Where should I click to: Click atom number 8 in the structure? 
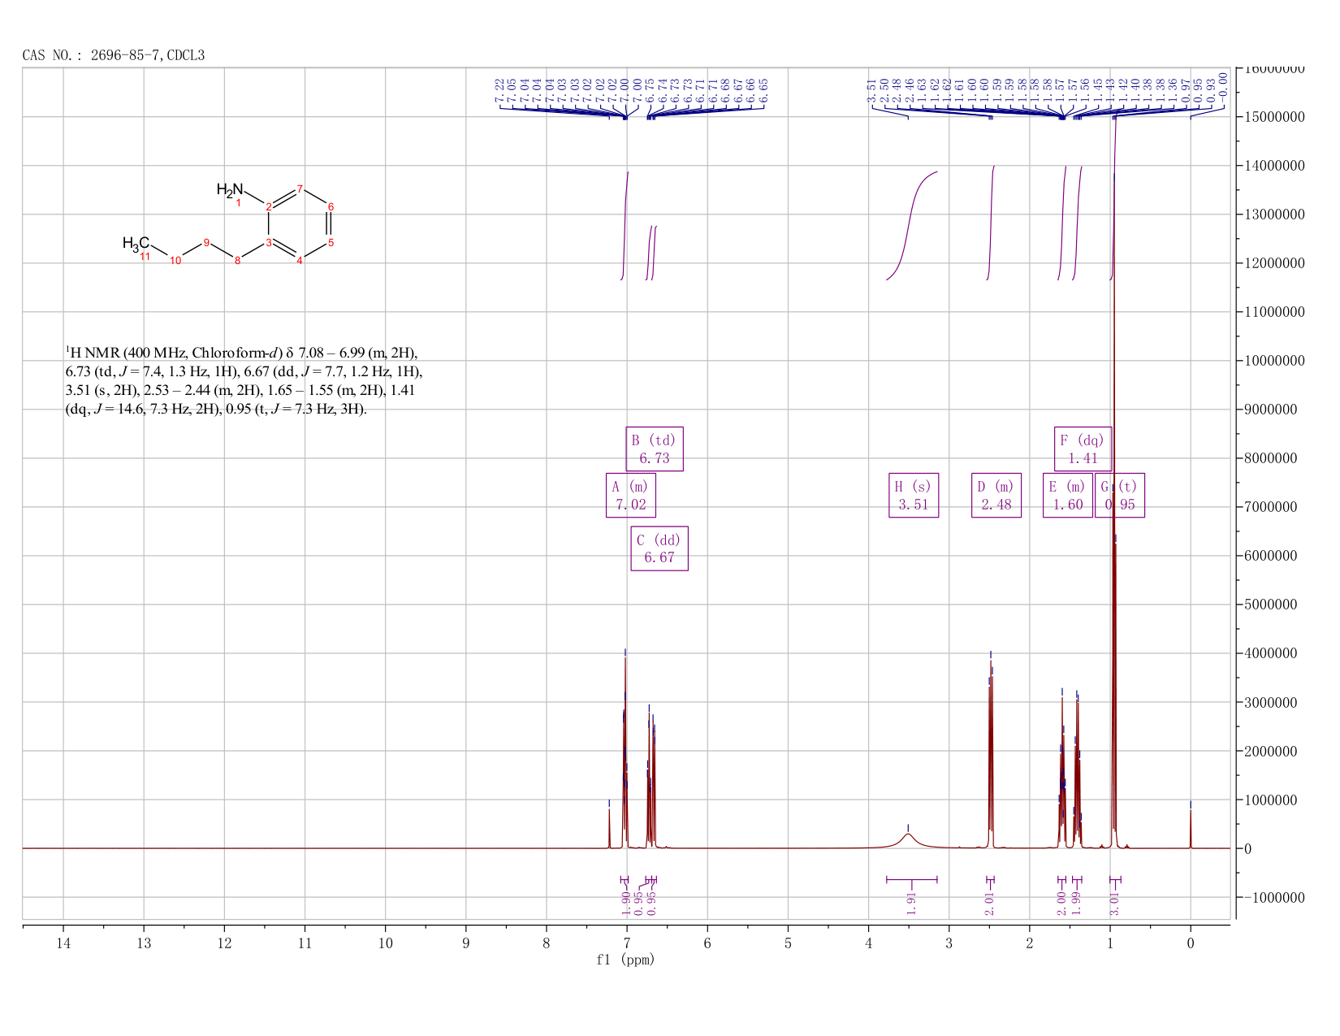(x=237, y=260)
